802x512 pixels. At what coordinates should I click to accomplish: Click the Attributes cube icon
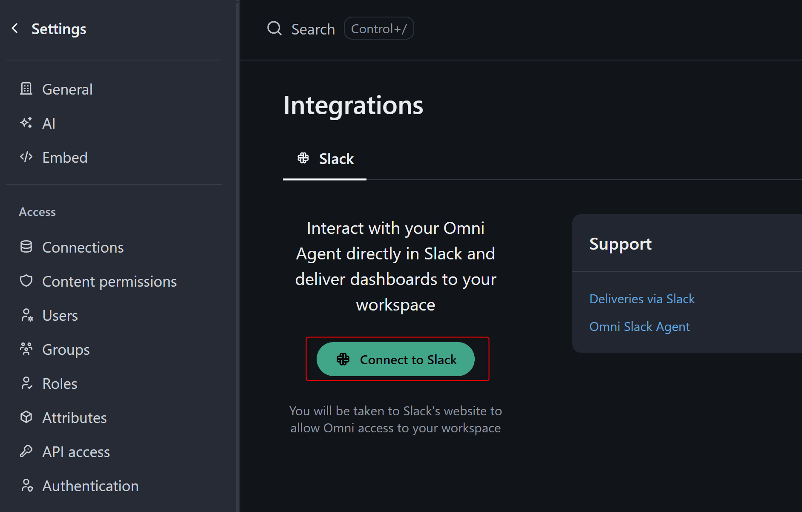(26, 417)
